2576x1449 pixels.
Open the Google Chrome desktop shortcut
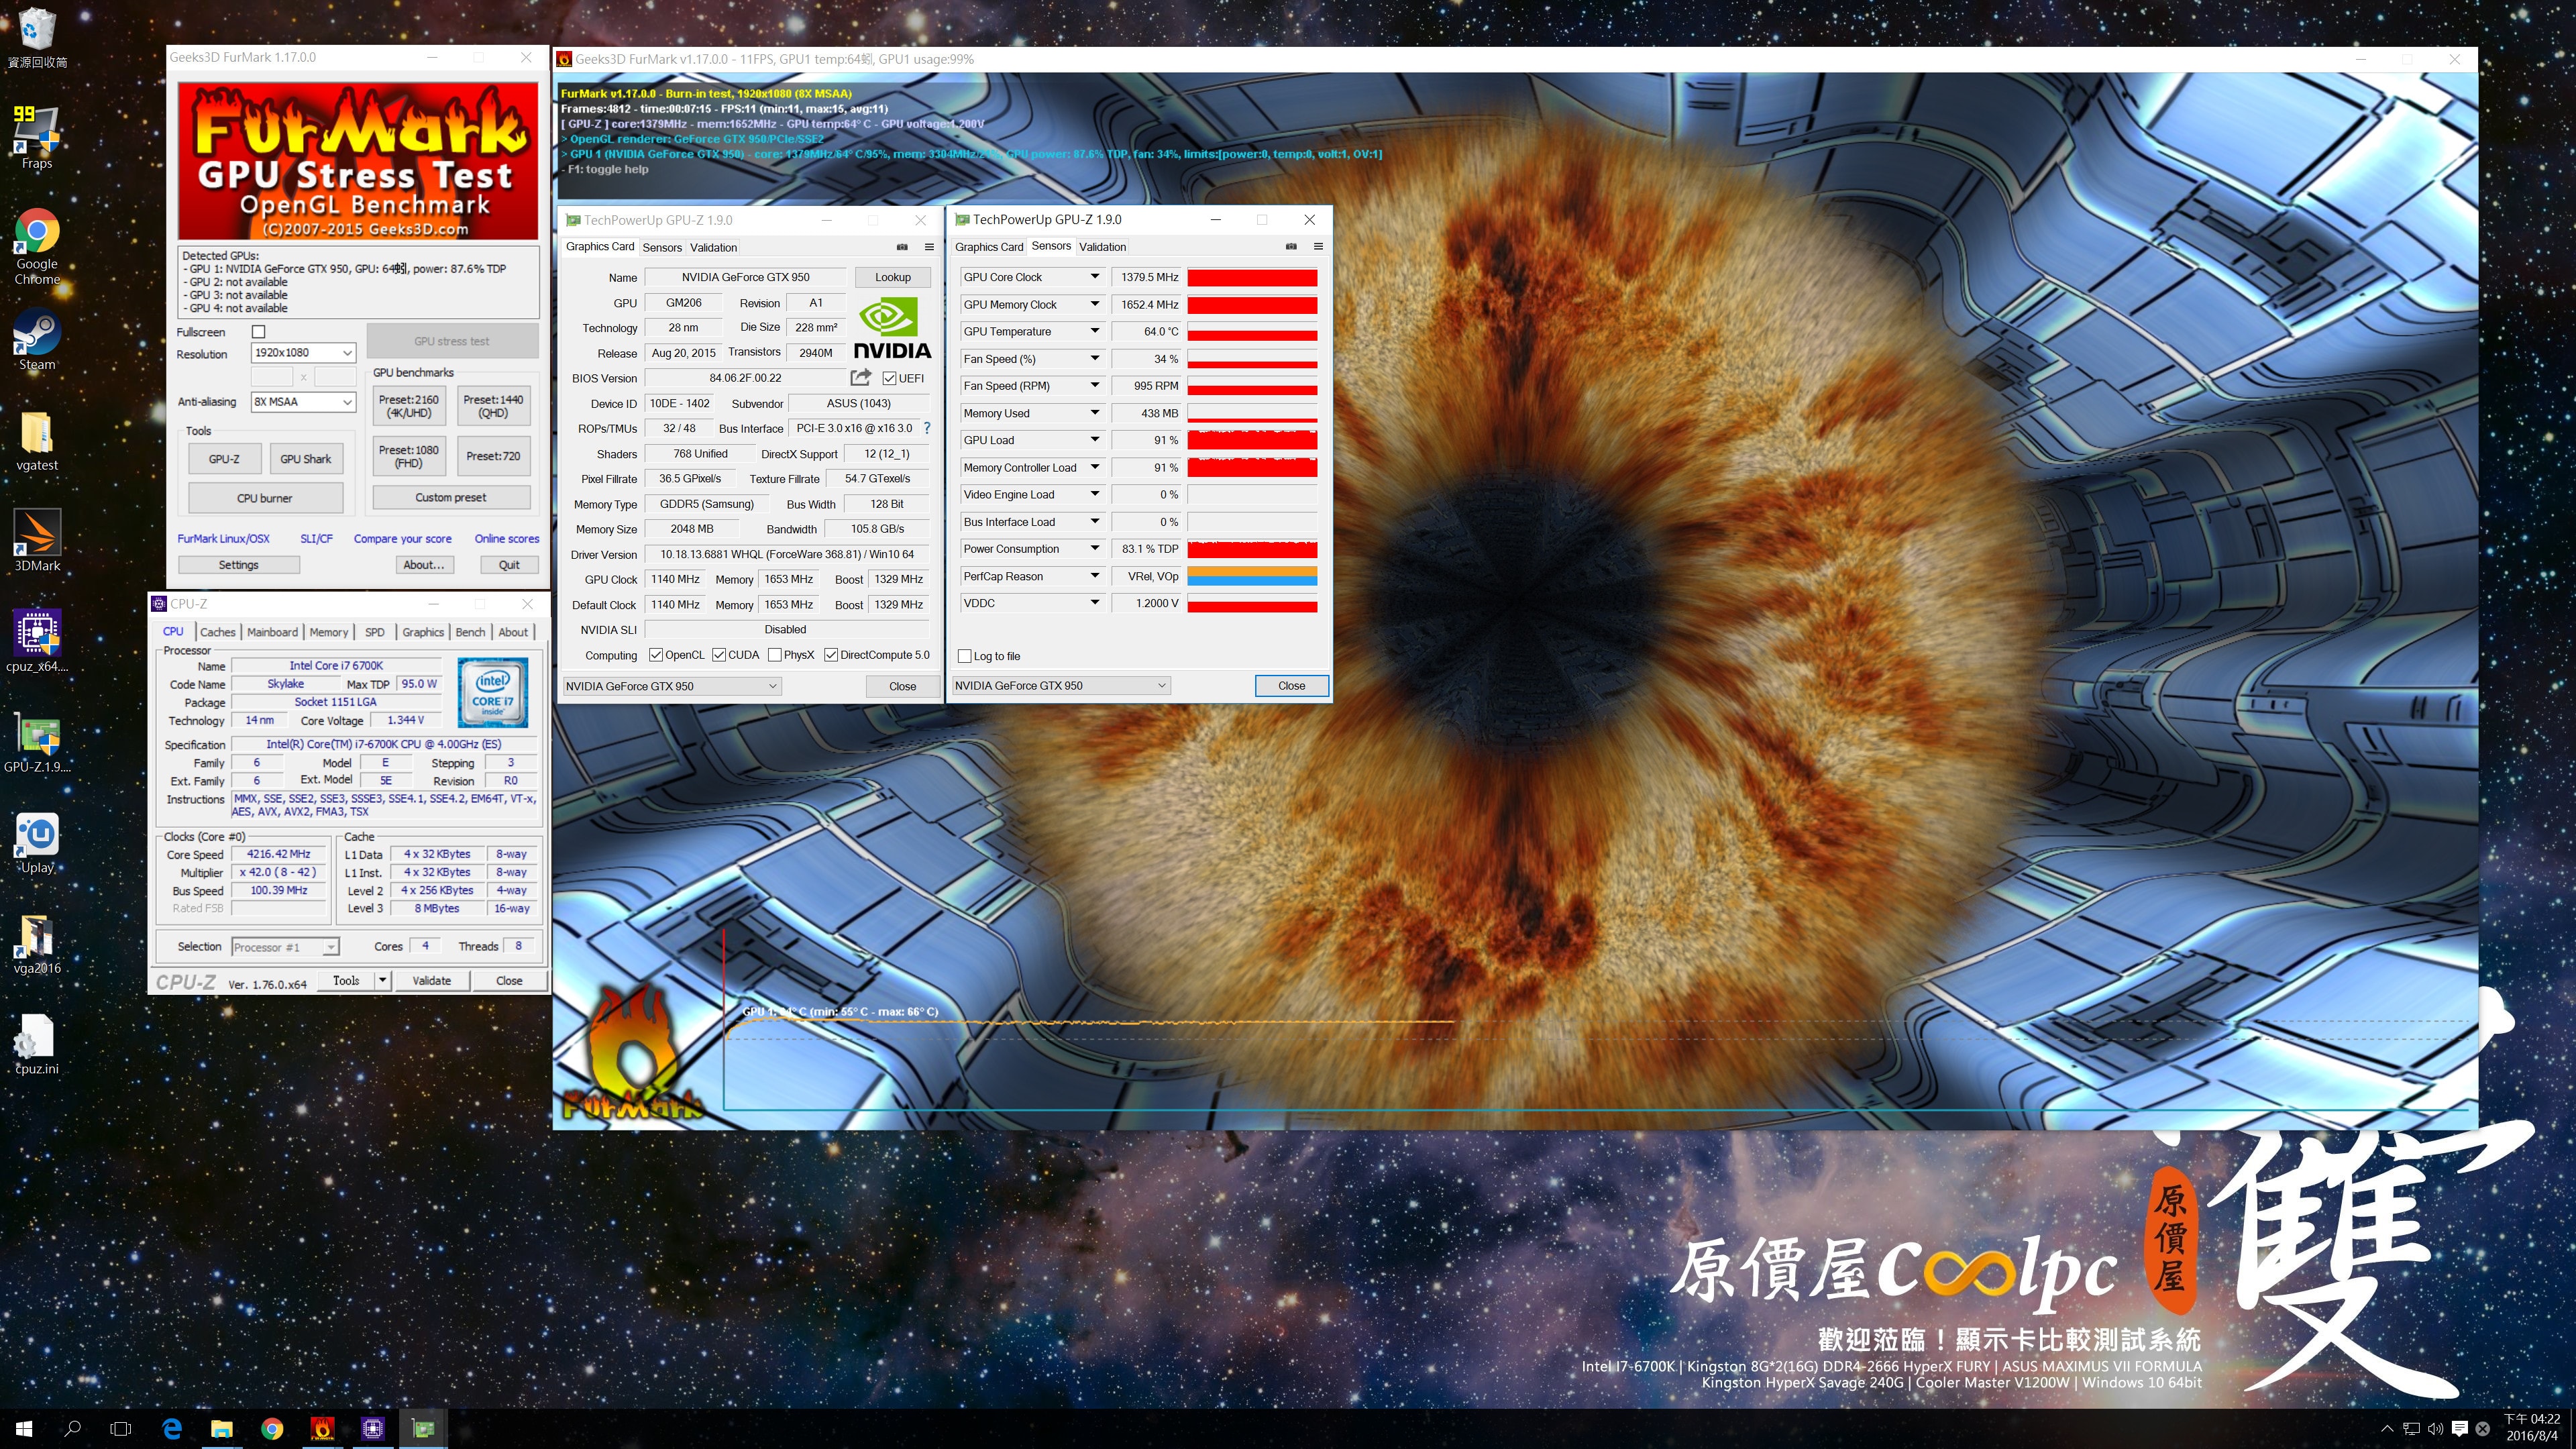click(37, 246)
